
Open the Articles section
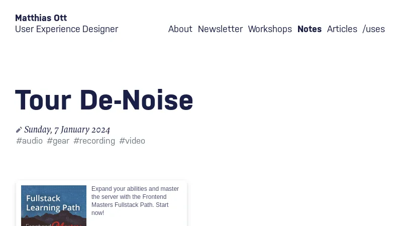pyautogui.click(x=342, y=29)
